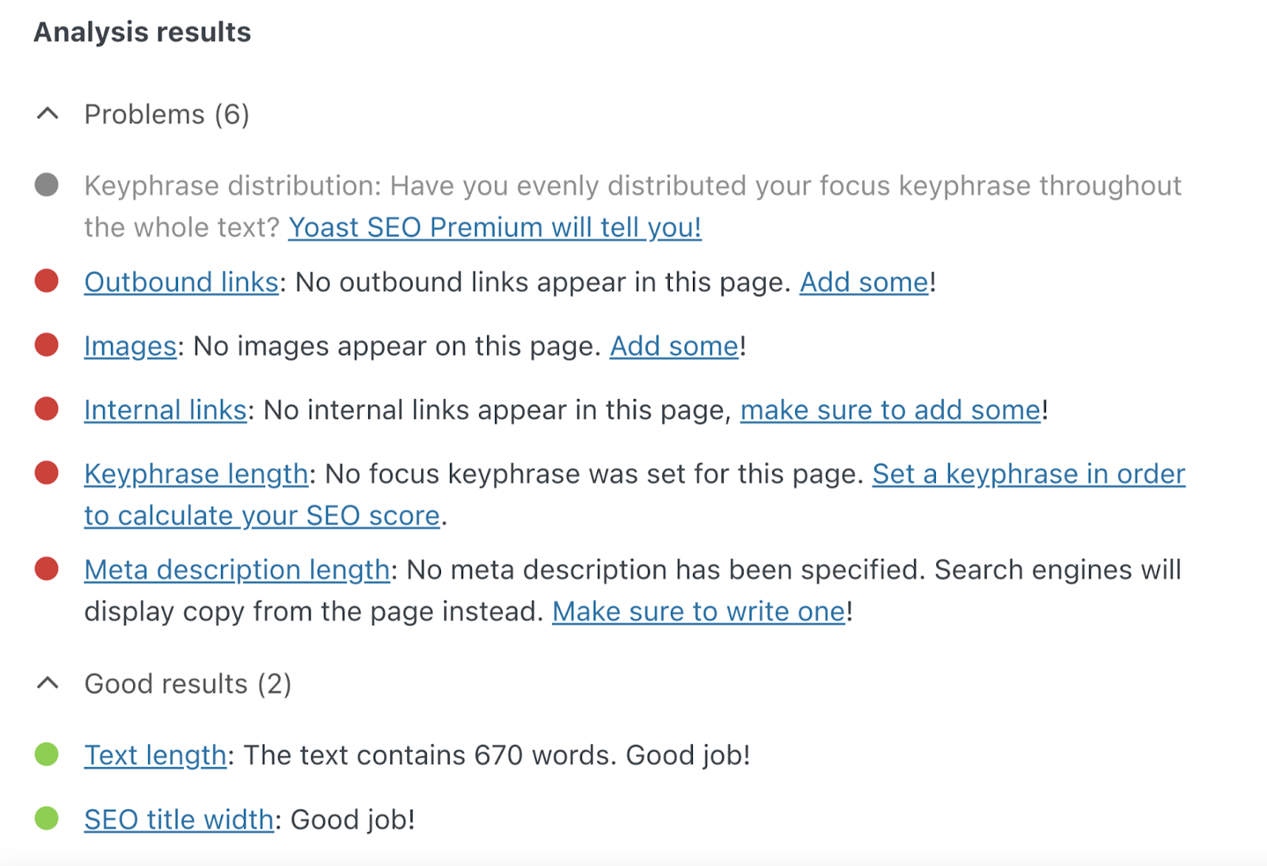Click the red dot beside Internal links
Image resolution: width=1267 pixels, height=866 pixels.
(x=47, y=410)
